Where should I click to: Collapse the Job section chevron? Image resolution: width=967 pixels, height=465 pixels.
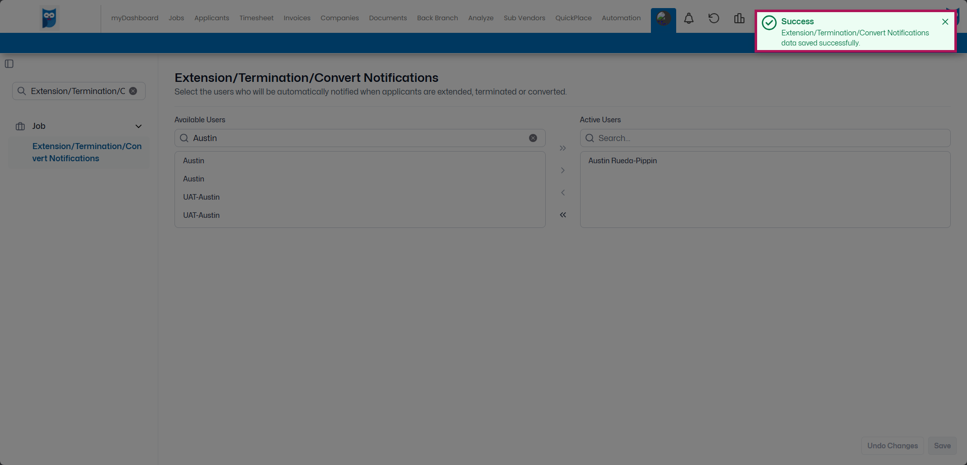click(138, 126)
